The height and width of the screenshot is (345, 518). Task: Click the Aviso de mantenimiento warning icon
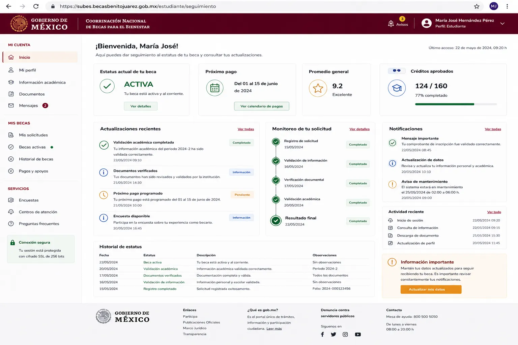(392, 184)
